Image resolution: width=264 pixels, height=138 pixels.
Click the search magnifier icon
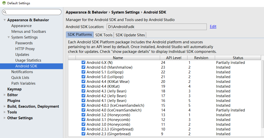pos(5,12)
